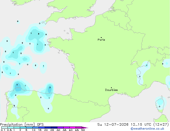Screen dimensions: 170x131
Task: Pick the legend swatch between 0.5 and 1
Action: [11, 128]
